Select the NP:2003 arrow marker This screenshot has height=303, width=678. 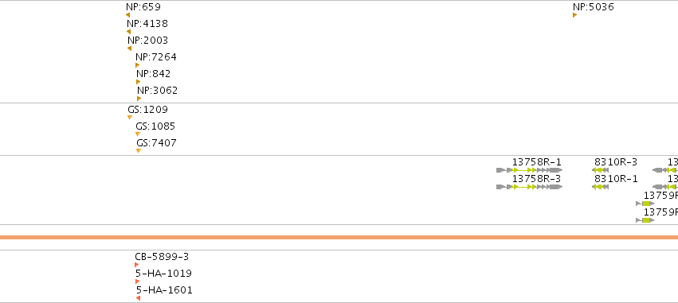tap(129, 49)
